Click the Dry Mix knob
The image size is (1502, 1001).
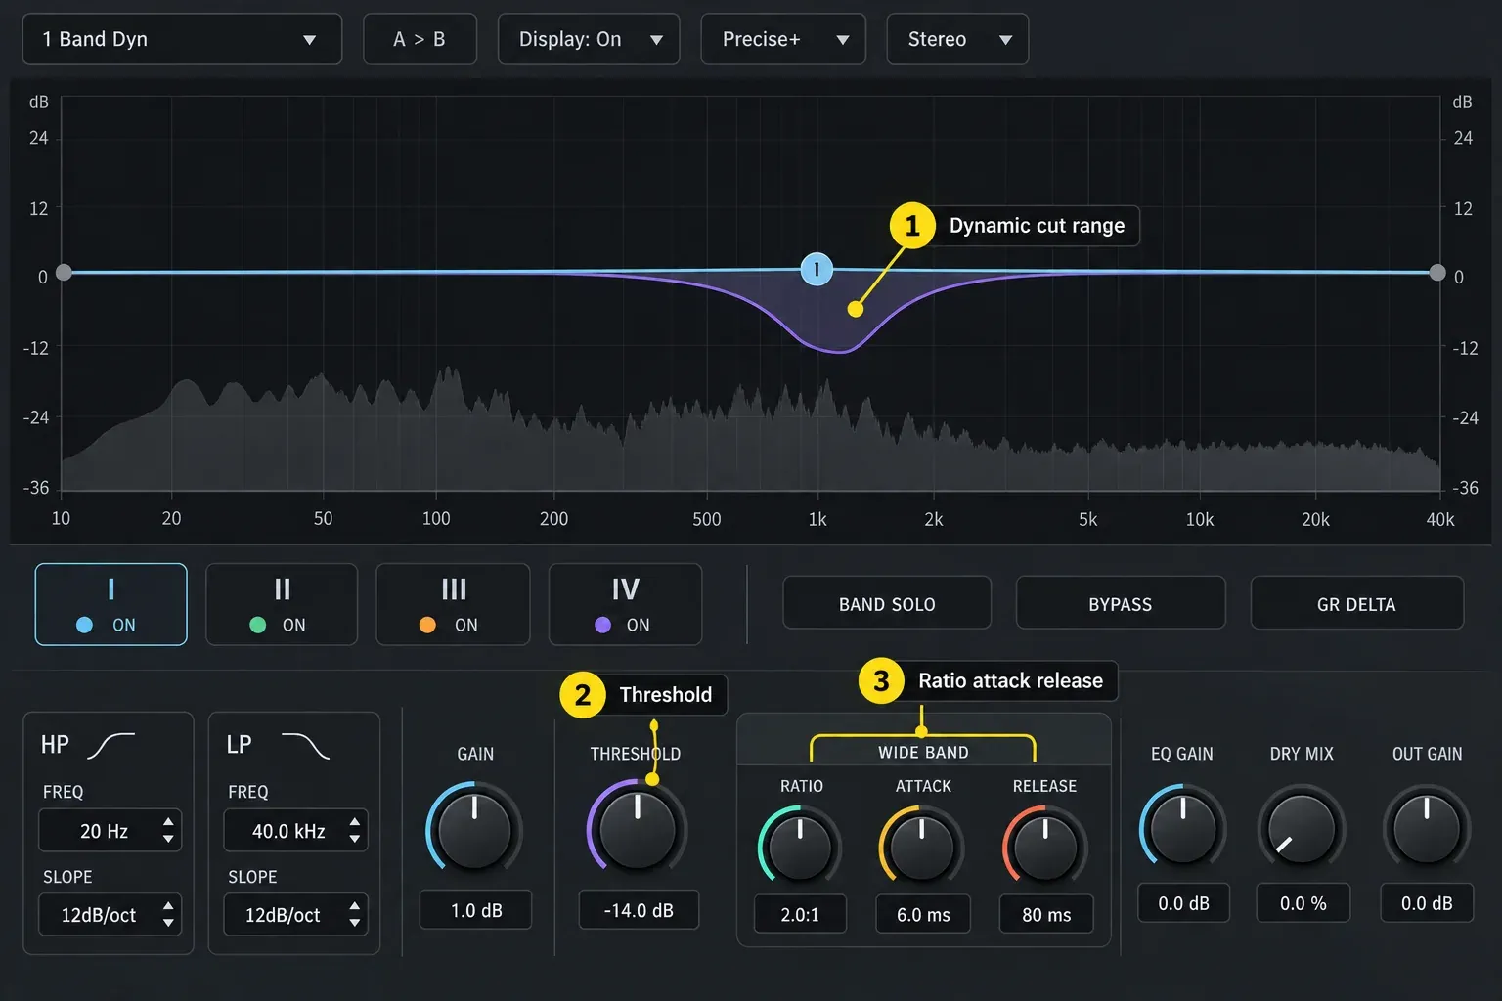[x=1302, y=827]
